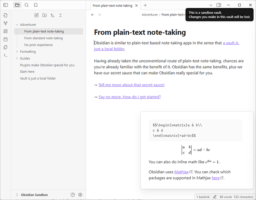Open today's daily note calendar icon
This screenshot has height=200, width=256.
click(x=5, y=39)
